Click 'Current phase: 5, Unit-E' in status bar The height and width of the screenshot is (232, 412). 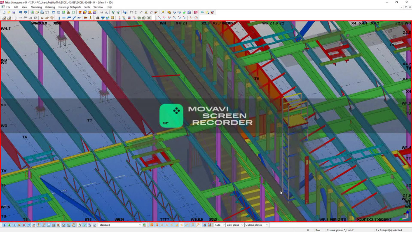click(x=340, y=230)
